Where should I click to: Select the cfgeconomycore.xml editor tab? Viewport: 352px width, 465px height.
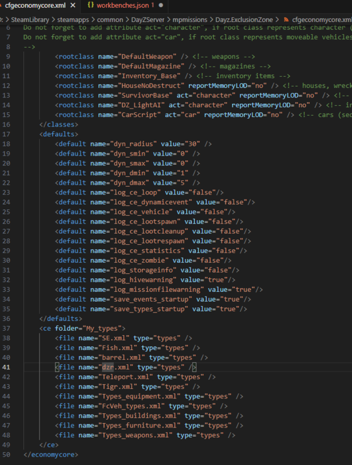(x=35, y=5)
